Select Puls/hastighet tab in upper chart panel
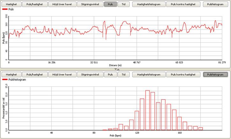Viewport: 231px width, 139px height. [x=35, y=4]
